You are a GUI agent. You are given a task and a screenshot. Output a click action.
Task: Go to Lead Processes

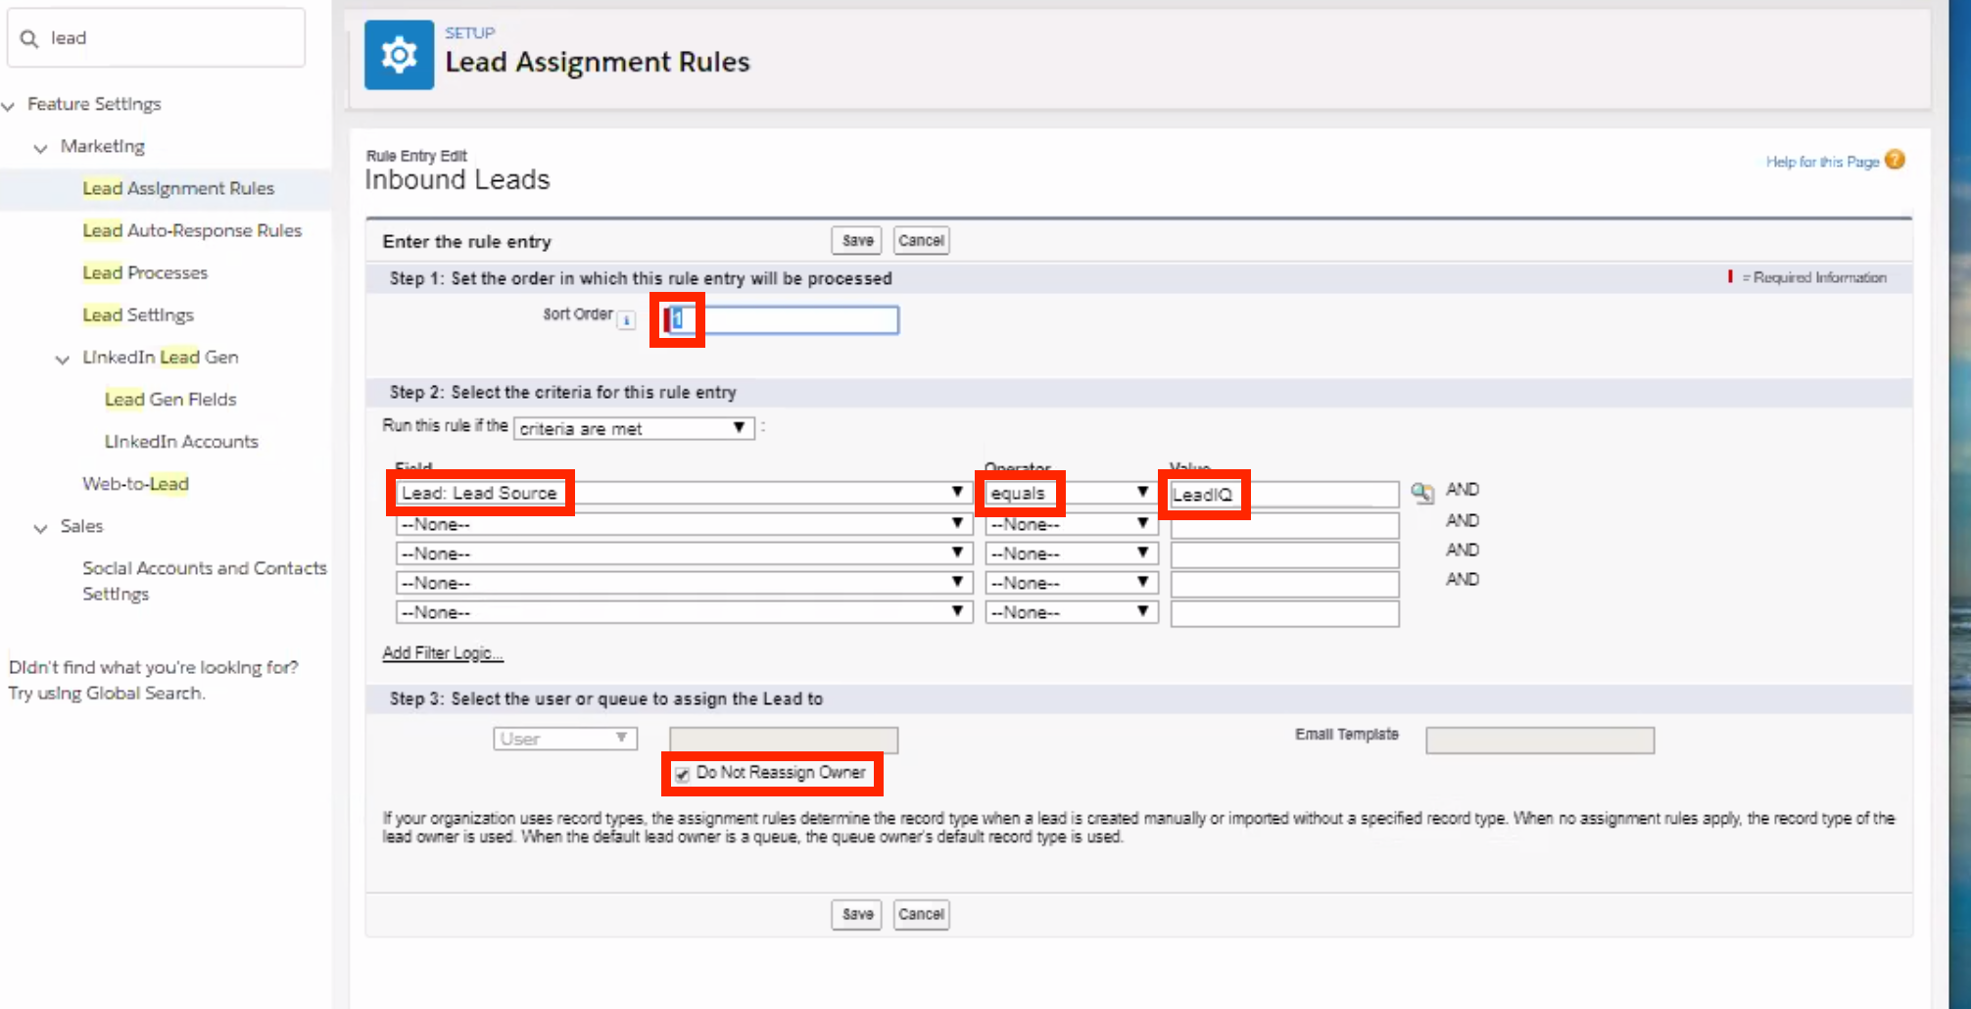[x=145, y=272]
